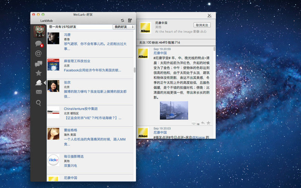Screen dimensions: 301x188
Task: Click post text starting 邪气避邪
Action: point(95,46)
